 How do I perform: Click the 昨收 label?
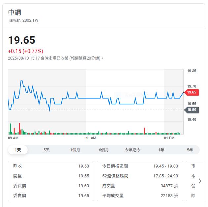pyautogui.click(x=17, y=166)
